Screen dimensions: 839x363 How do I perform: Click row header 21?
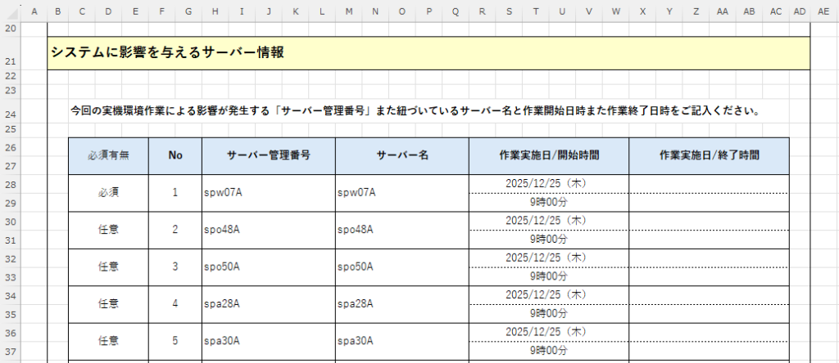click(x=11, y=61)
